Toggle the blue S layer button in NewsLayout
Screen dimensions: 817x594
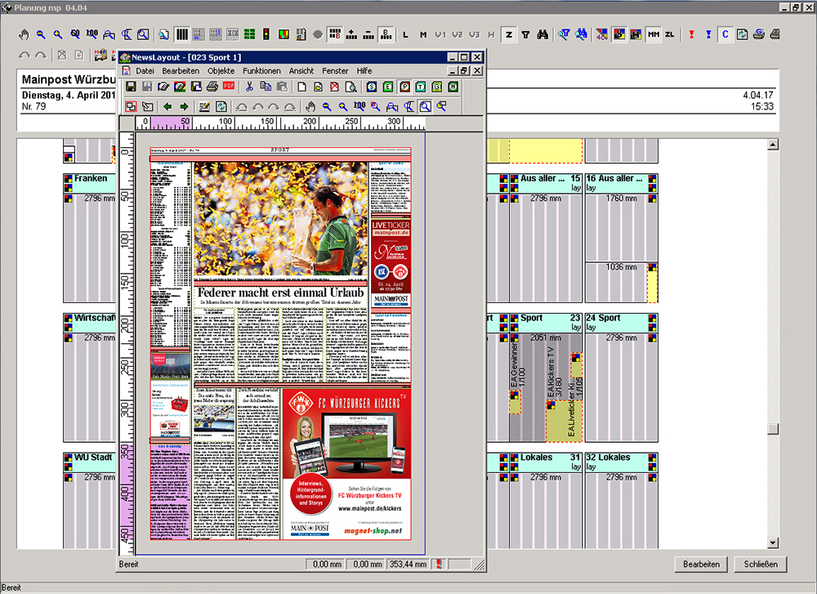click(x=372, y=87)
